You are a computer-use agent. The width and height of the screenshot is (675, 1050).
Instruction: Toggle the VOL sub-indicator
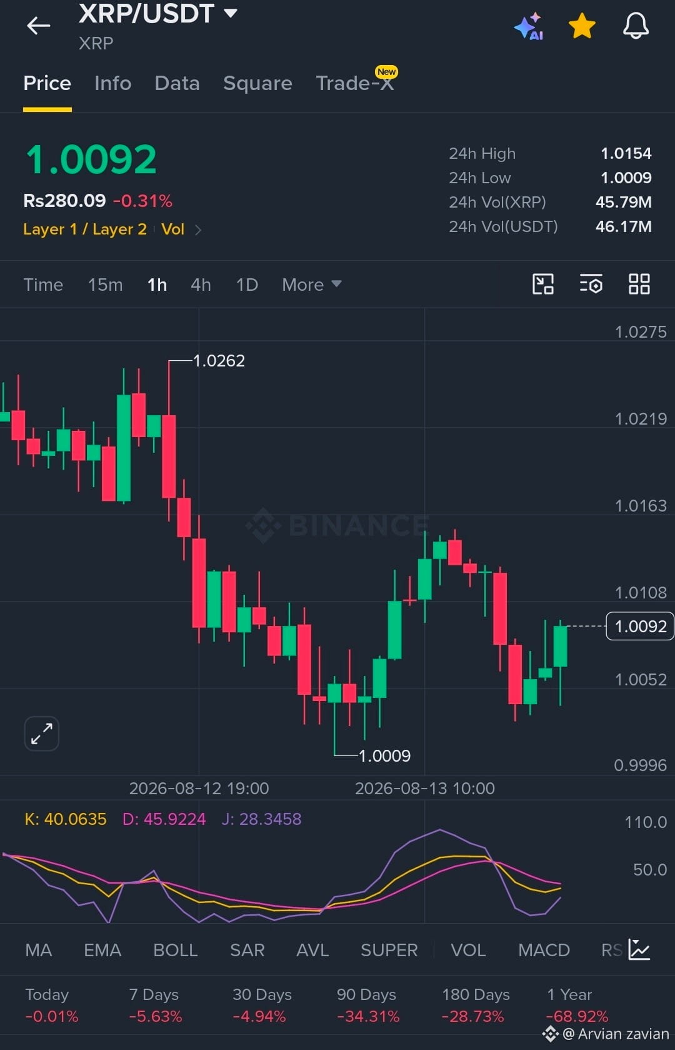tap(468, 950)
